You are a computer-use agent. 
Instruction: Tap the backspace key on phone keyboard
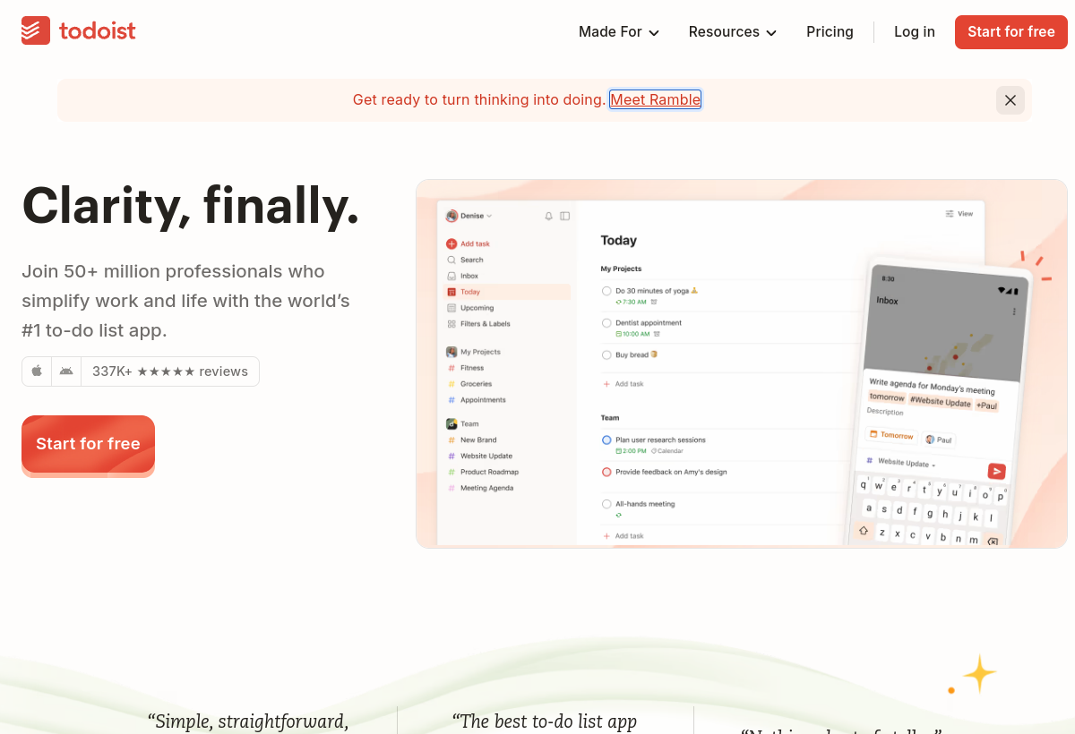[992, 542]
